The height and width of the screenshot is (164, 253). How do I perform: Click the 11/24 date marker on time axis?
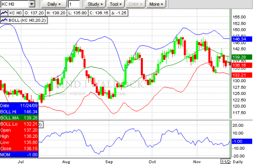pos(226,161)
